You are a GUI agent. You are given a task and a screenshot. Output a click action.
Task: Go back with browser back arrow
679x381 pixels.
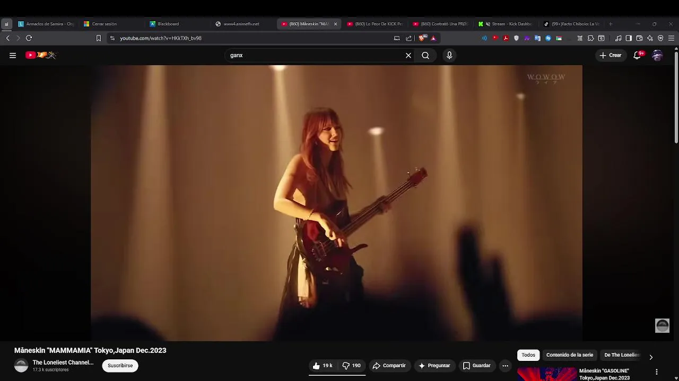7,38
